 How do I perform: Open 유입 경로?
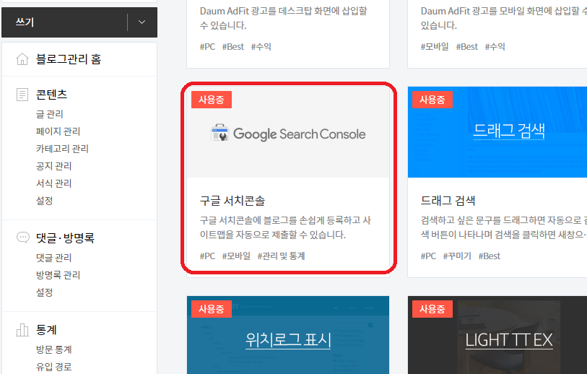[53, 367]
